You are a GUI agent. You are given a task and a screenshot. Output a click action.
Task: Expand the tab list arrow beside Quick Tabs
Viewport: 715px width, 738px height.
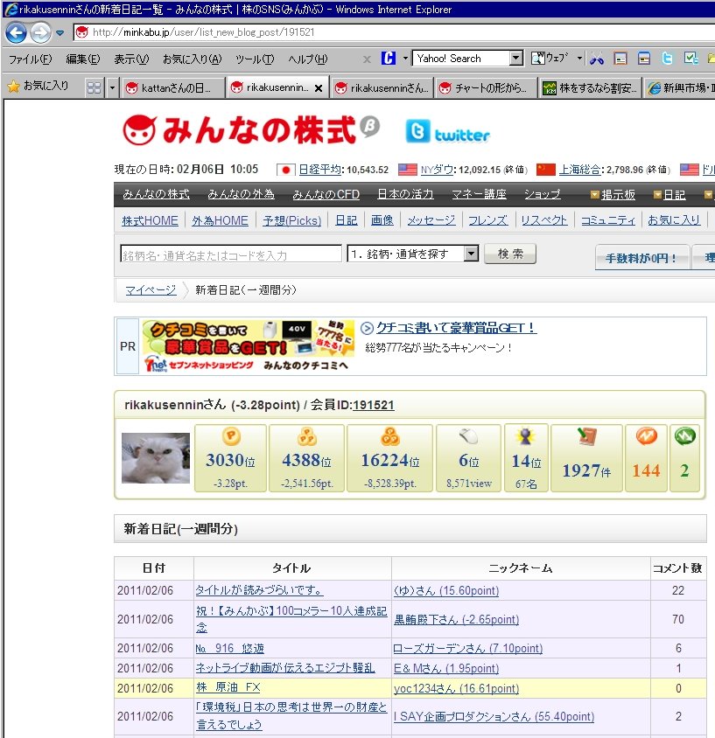pos(112,87)
